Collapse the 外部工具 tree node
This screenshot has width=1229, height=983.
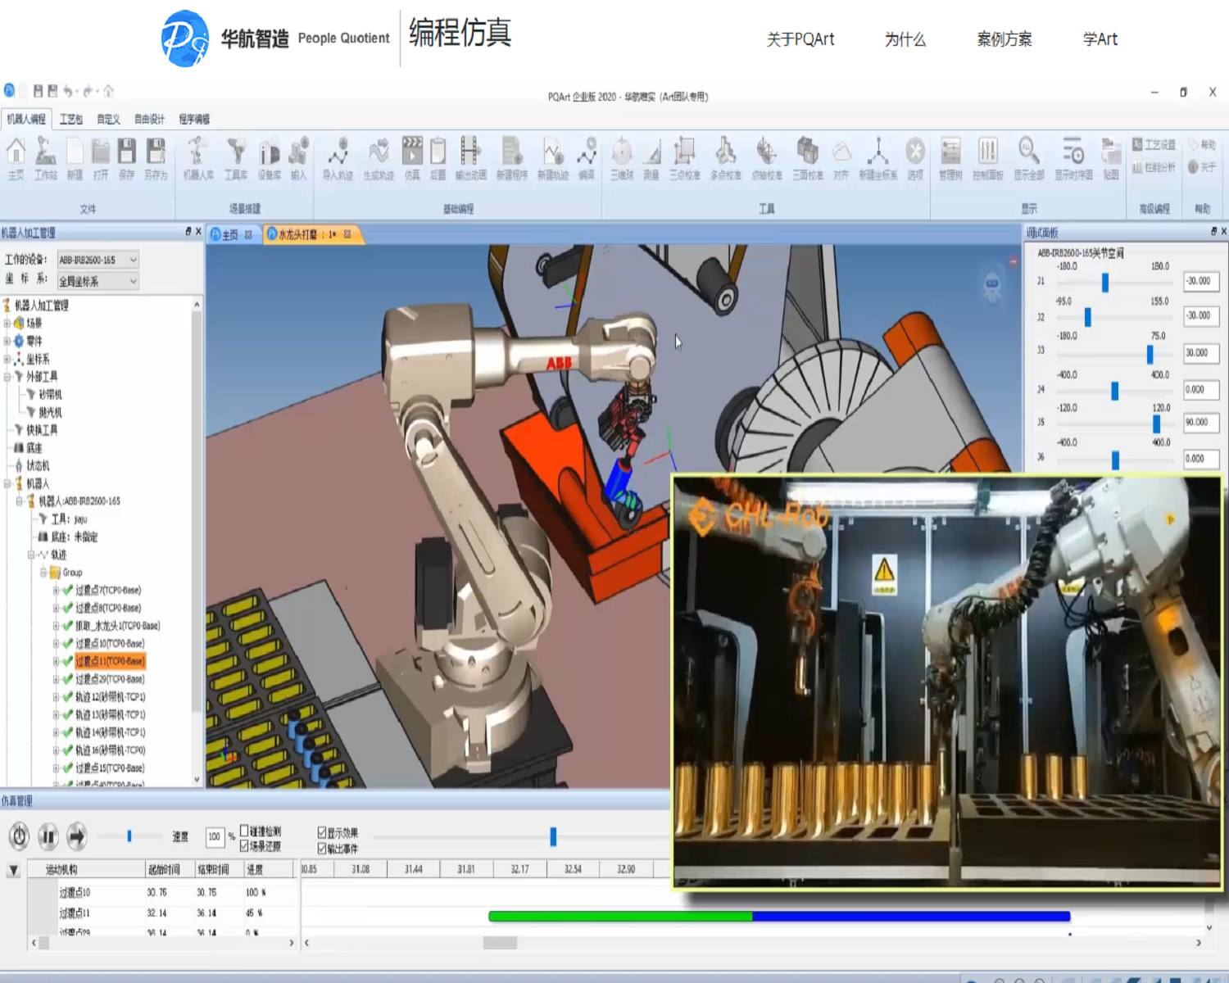(7, 377)
